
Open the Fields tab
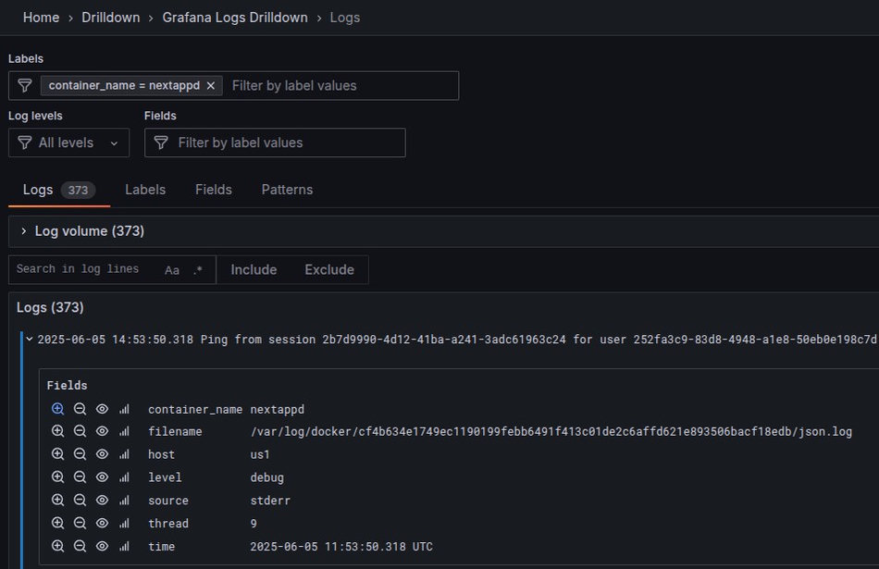[213, 190]
